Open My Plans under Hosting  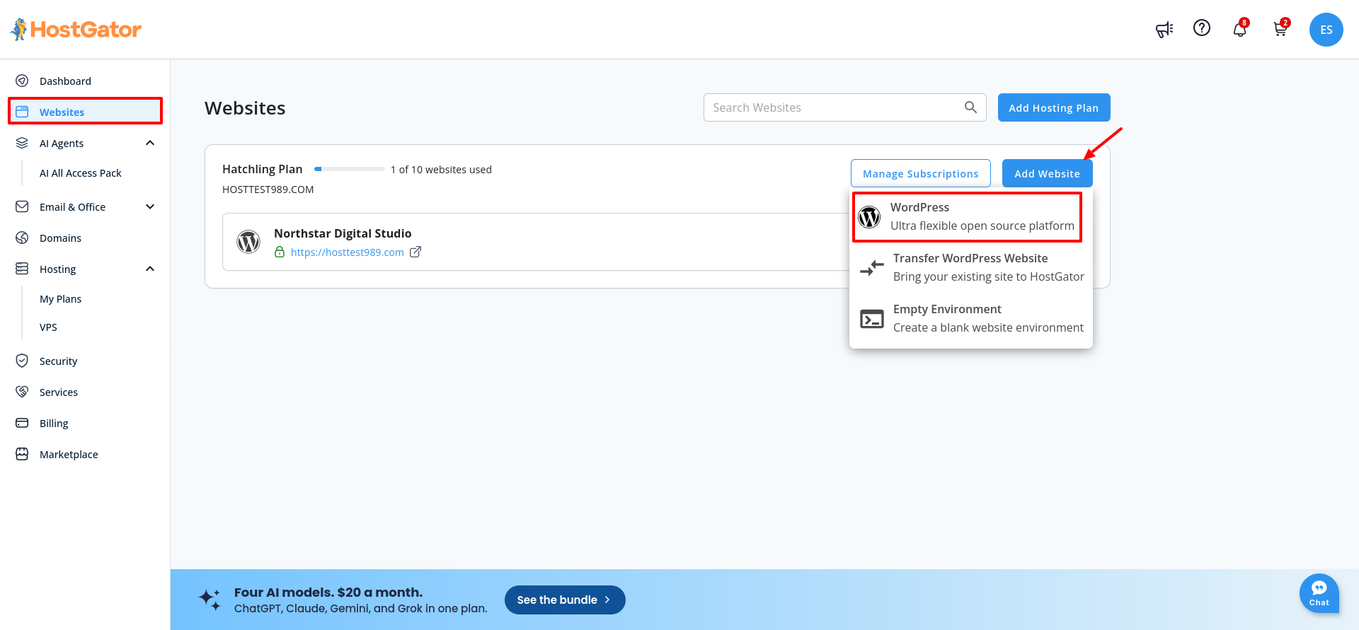(61, 299)
